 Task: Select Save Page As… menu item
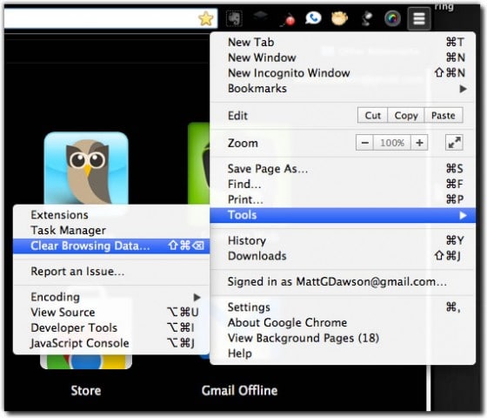click(x=343, y=169)
